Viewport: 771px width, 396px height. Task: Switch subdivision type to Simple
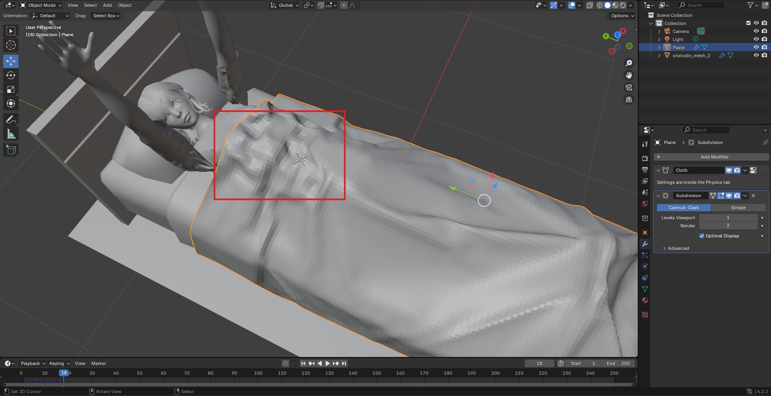738,208
